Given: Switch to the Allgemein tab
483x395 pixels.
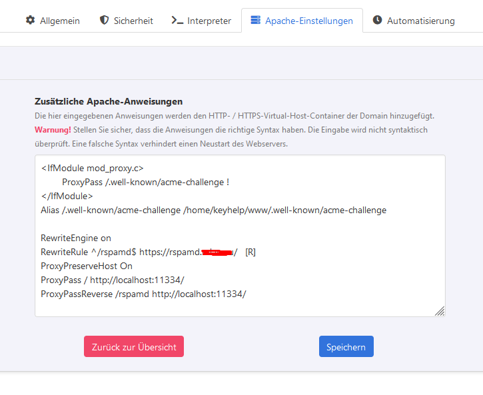Looking at the screenshot, I should (x=59, y=21).
